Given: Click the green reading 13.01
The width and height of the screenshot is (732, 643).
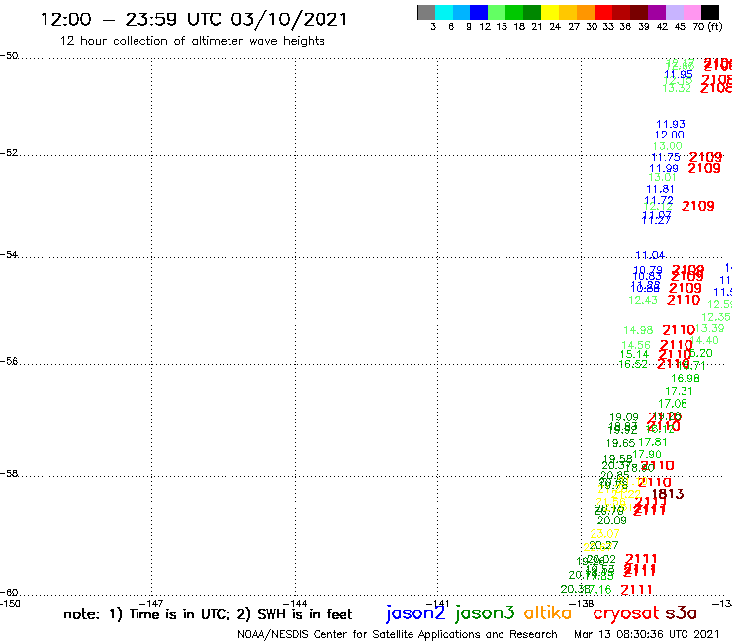Looking at the screenshot, I should [662, 177].
